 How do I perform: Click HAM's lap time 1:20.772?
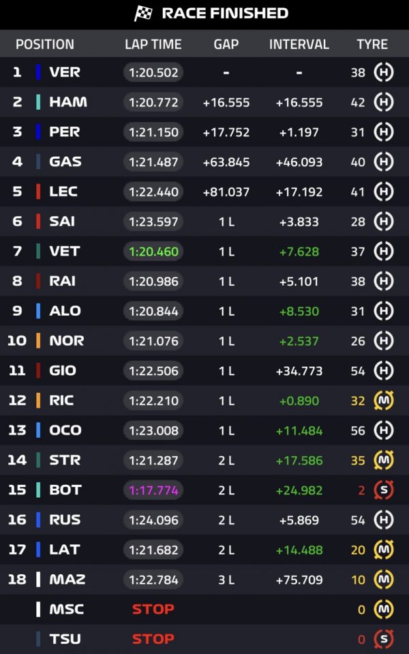pyautogui.click(x=153, y=102)
